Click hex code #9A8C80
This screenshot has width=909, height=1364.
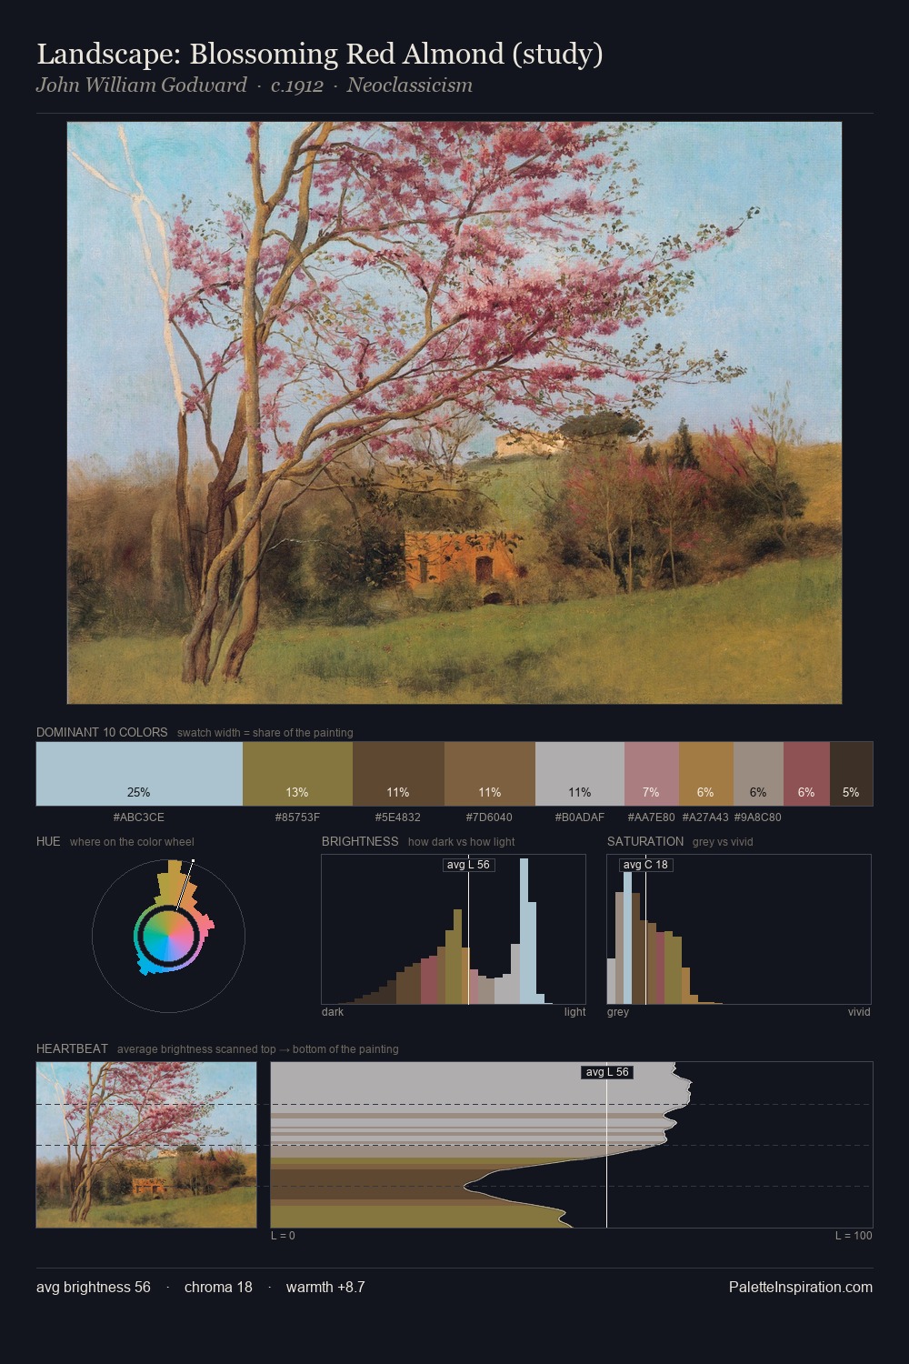(x=758, y=817)
